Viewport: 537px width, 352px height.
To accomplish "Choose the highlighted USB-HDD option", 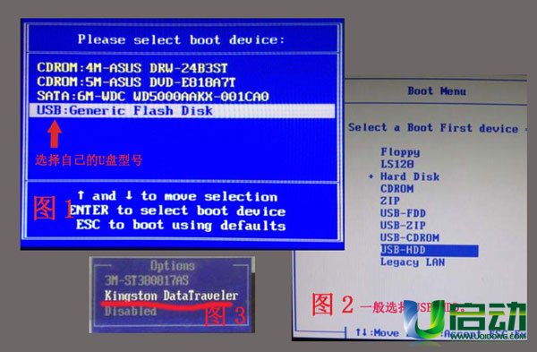I will pos(429,250).
